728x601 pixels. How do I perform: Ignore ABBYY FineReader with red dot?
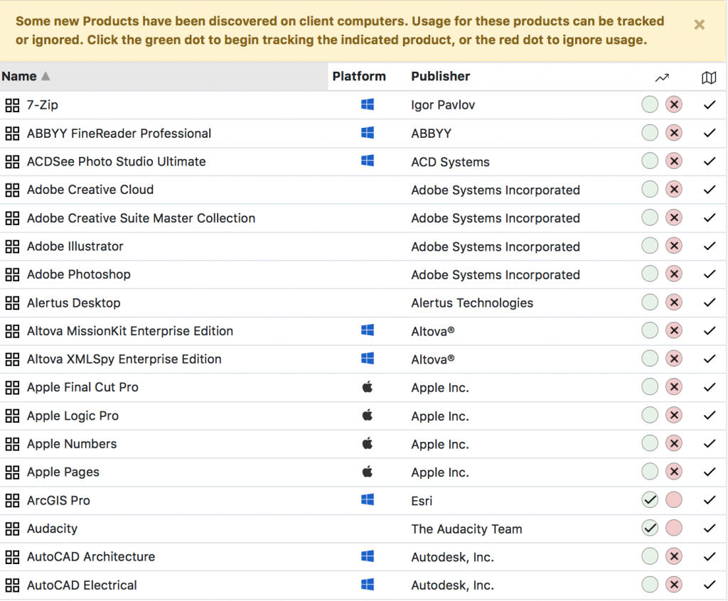[x=674, y=133]
